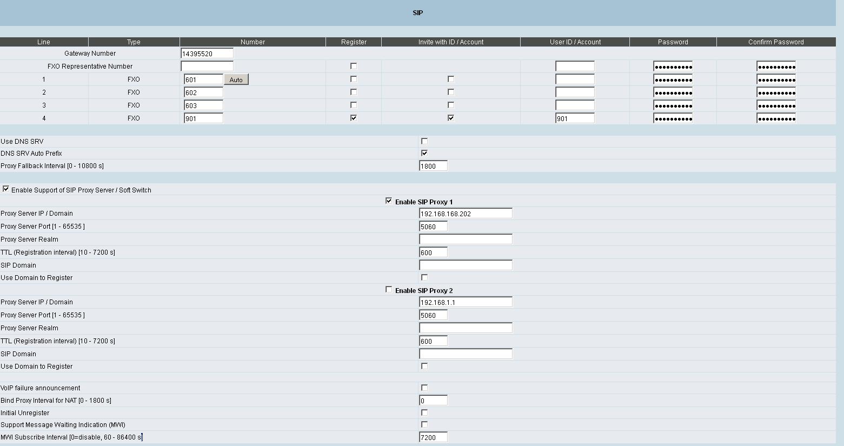844x446 pixels.
Task: Enable Register checkbox for line 1
Action: (354, 79)
